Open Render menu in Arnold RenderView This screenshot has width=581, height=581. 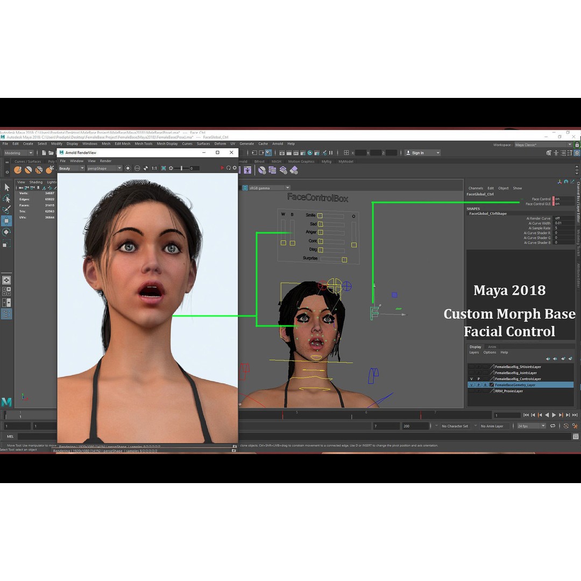[105, 161]
